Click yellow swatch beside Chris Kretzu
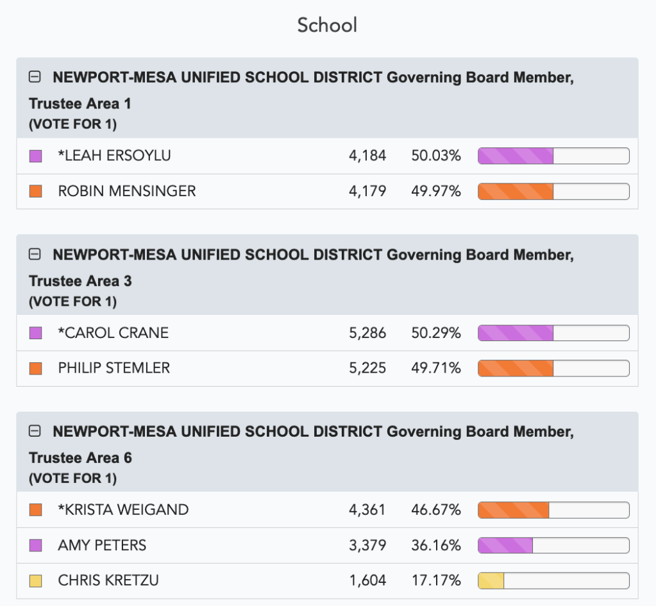 (36, 581)
